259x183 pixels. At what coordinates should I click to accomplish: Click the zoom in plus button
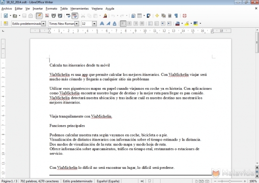tap(244, 181)
